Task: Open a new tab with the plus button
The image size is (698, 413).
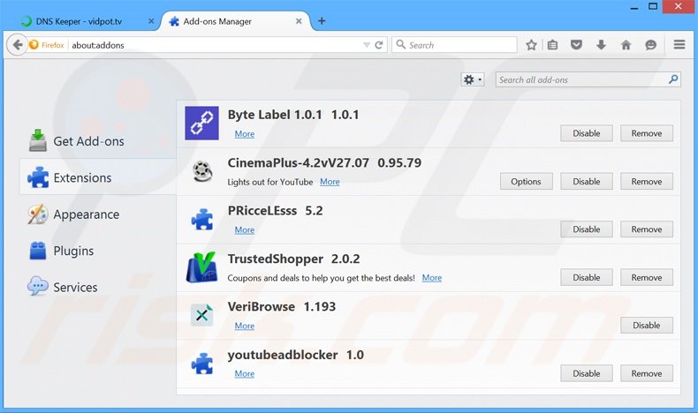Action: tap(322, 21)
